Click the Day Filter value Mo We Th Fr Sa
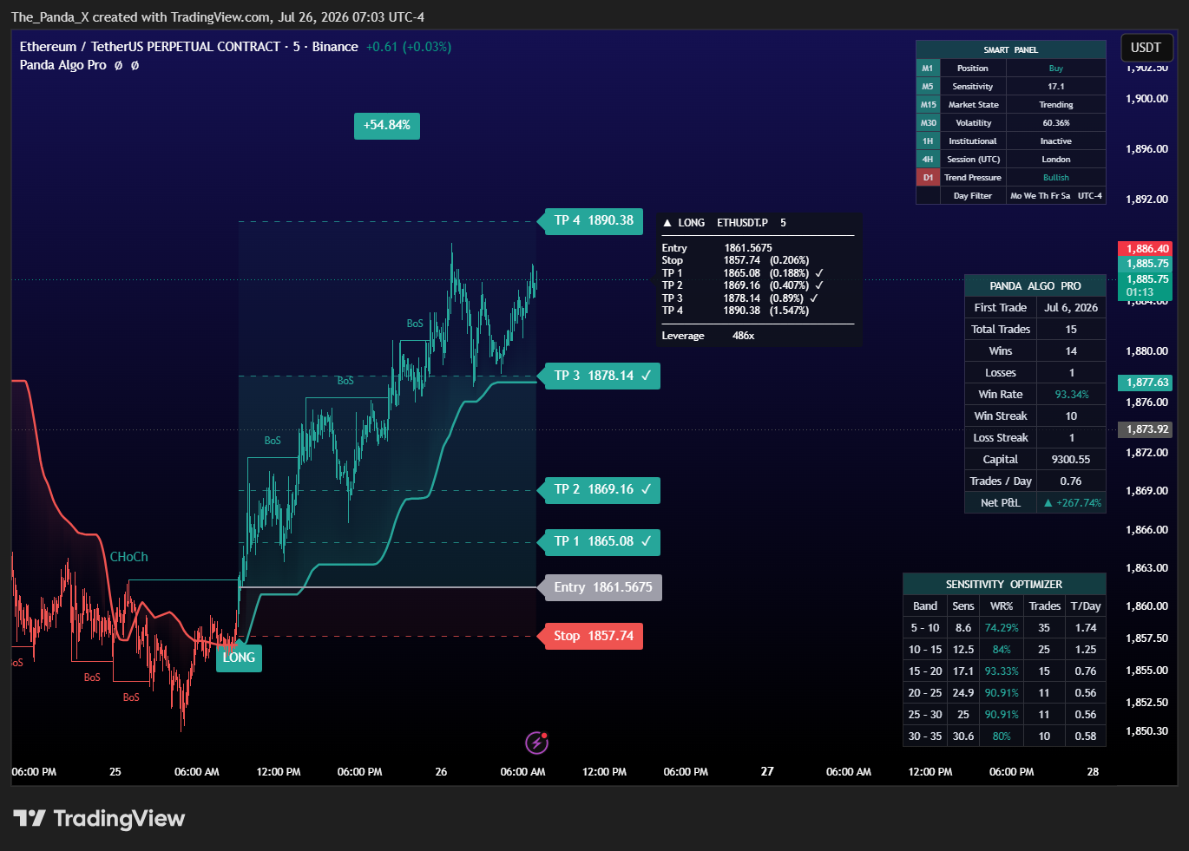The width and height of the screenshot is (1189, 851). pos(1041,196)
